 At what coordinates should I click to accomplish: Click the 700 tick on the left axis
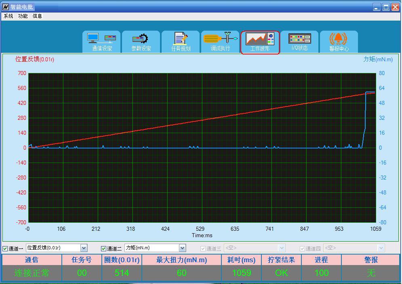[x=22, y=73]
